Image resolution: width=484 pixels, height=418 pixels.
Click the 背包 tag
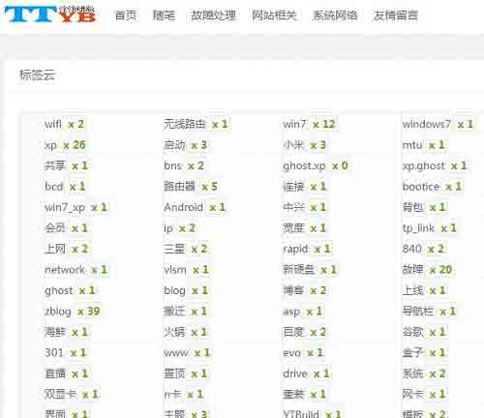coord(412,207)
